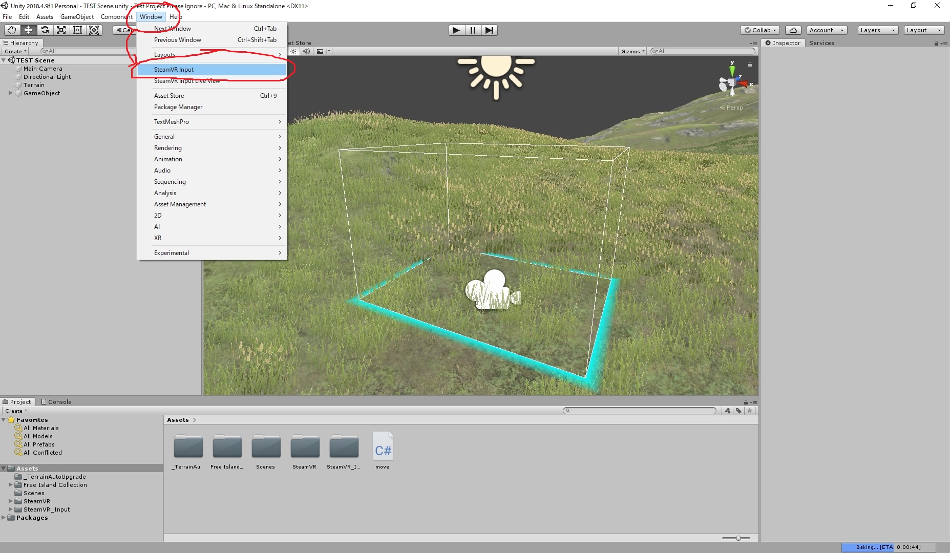The width and height of the screenshot is (950, 553).
Task: Click the Account button
Action: tap(826, 30)
